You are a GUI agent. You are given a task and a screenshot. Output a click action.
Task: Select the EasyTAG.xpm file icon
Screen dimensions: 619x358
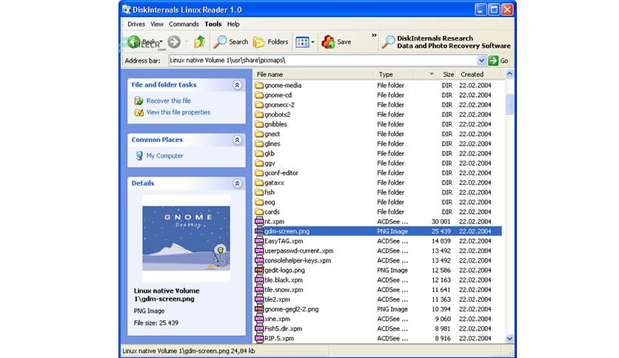coord(259,241)
